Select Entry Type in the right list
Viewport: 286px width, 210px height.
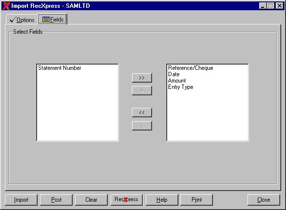pos(181,87)
